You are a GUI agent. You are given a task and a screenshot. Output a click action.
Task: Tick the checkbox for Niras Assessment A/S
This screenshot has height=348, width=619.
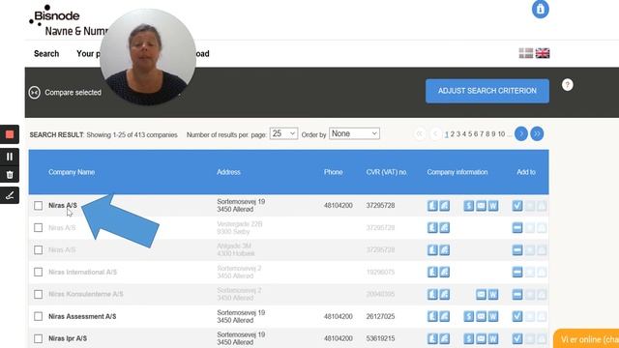(x=38, y=316)
